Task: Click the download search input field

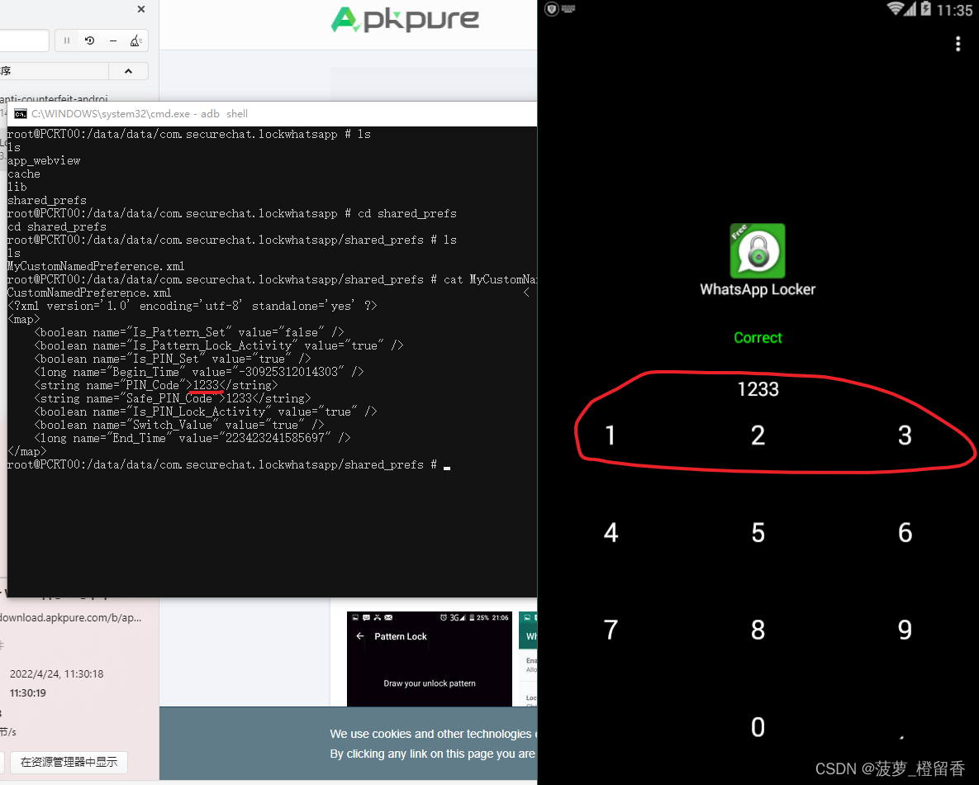Action: 23,40
